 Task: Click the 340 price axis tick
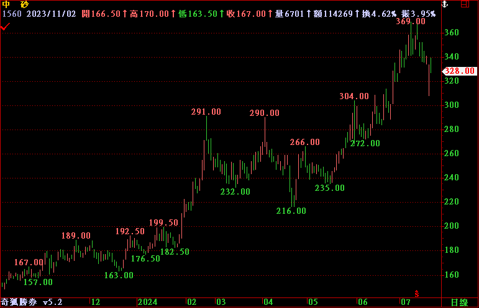pos(452,56)
